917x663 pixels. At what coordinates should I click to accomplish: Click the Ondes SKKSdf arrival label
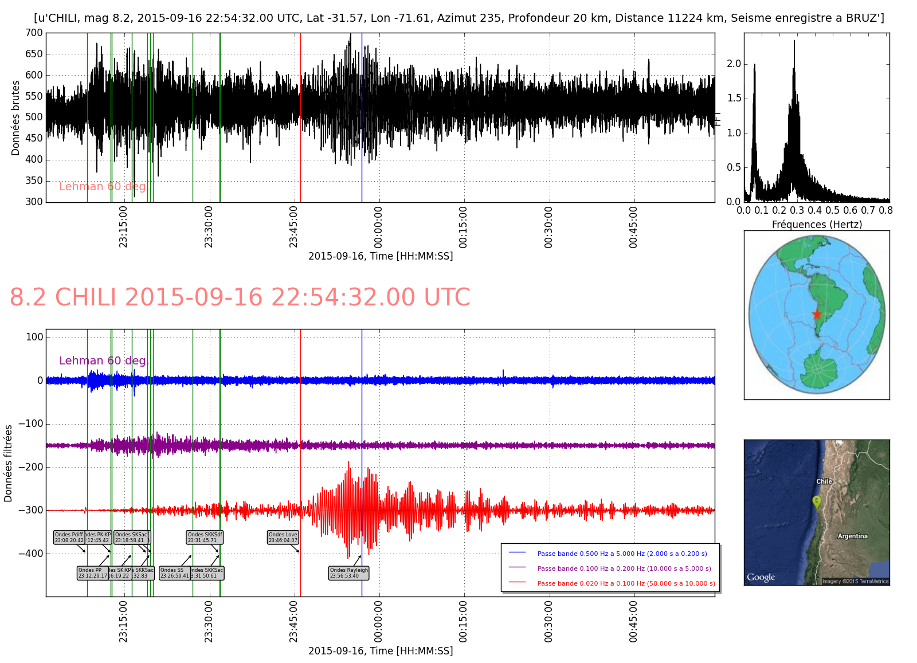click(x=205, y=538)
